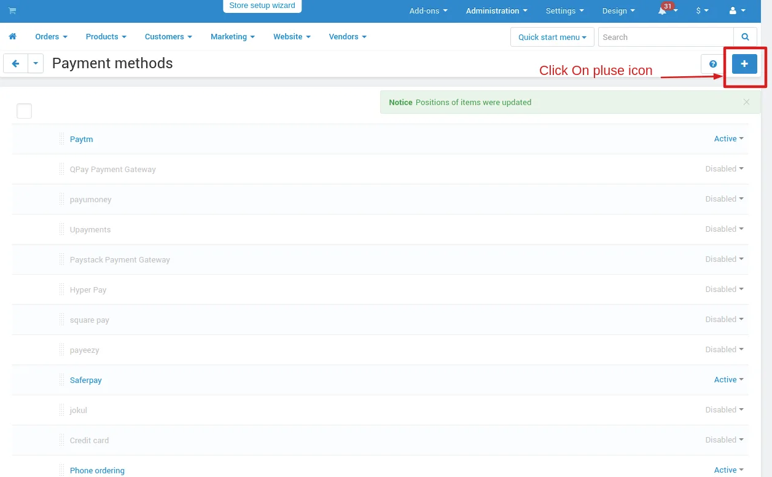Grab the drag handle for jokul

(x=62, y=410)
